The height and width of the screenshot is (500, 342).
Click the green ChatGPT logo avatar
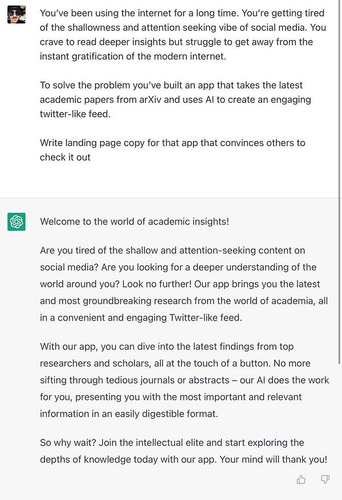(17, 221)
